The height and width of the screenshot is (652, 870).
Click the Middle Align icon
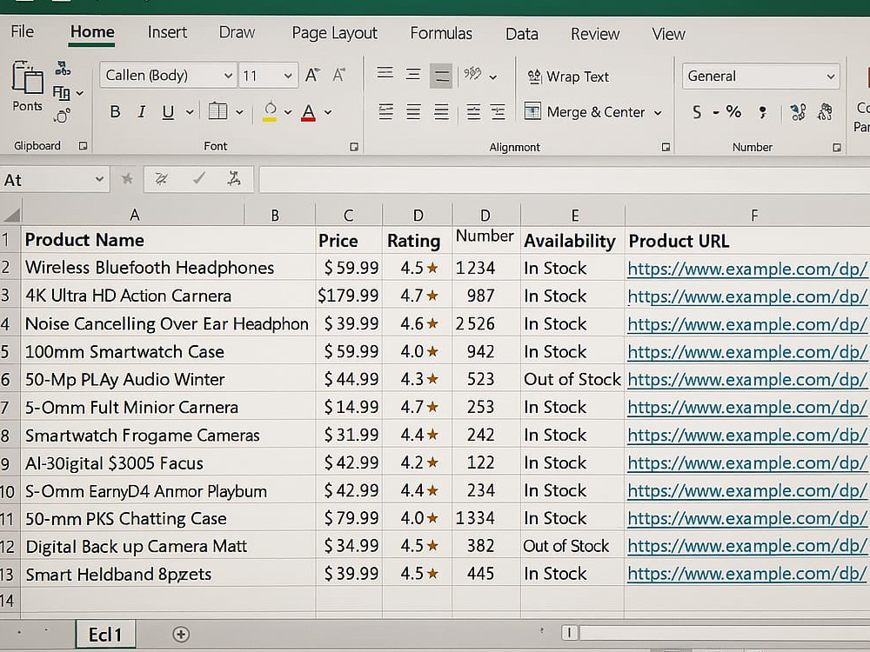(412, 74)
